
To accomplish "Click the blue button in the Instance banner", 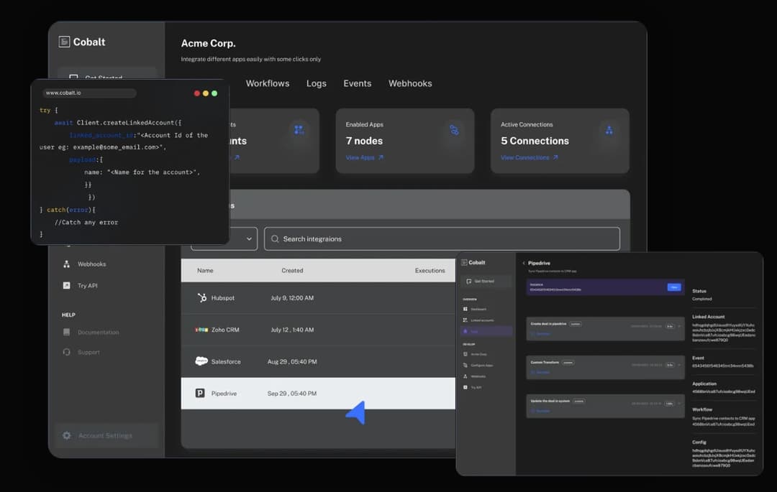I will [674, 287].
